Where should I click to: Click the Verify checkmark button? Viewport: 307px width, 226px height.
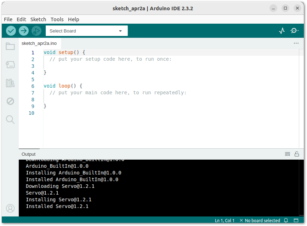pyautogui.click(x=11, y=31)
